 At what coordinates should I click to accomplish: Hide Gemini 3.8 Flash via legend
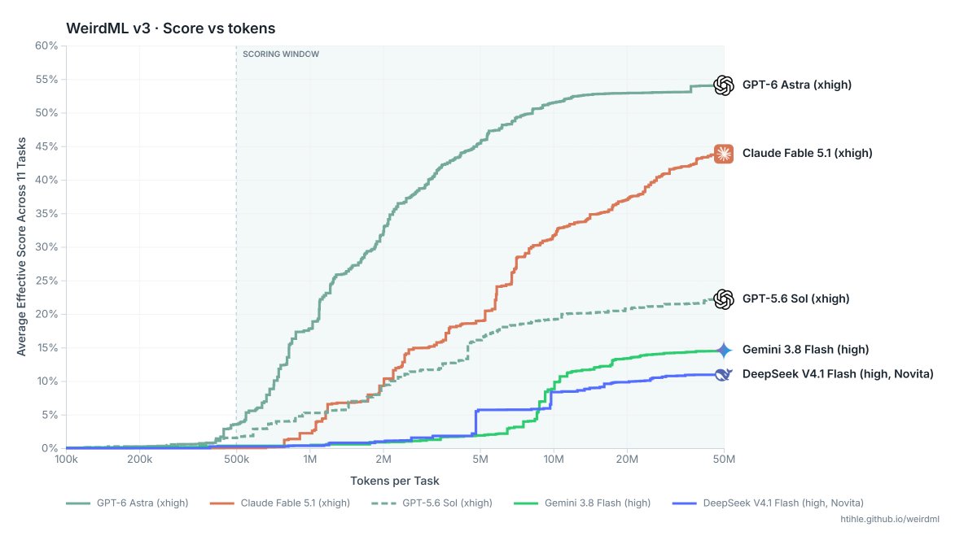click(583, 503)
